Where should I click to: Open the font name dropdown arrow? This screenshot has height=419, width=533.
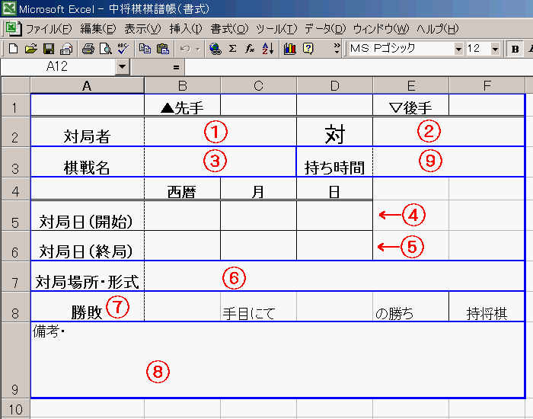[458, 50]
